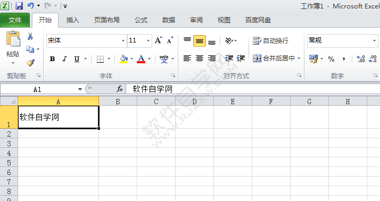Image resolution: width=380 pixels, height=201 pixels.
Task: Click the Decrease Indent icon
Action: 229,58
